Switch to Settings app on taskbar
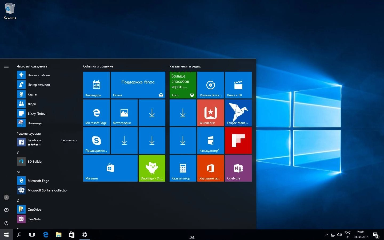Screen dimensions: 384x240 pos(85,235)
